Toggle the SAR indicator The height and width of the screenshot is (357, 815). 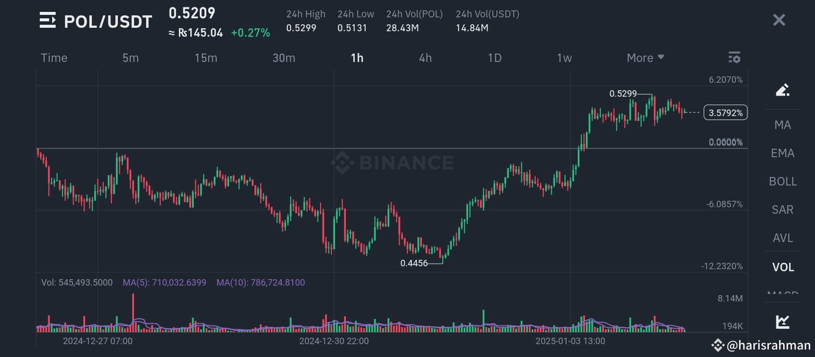coord(782,210)
